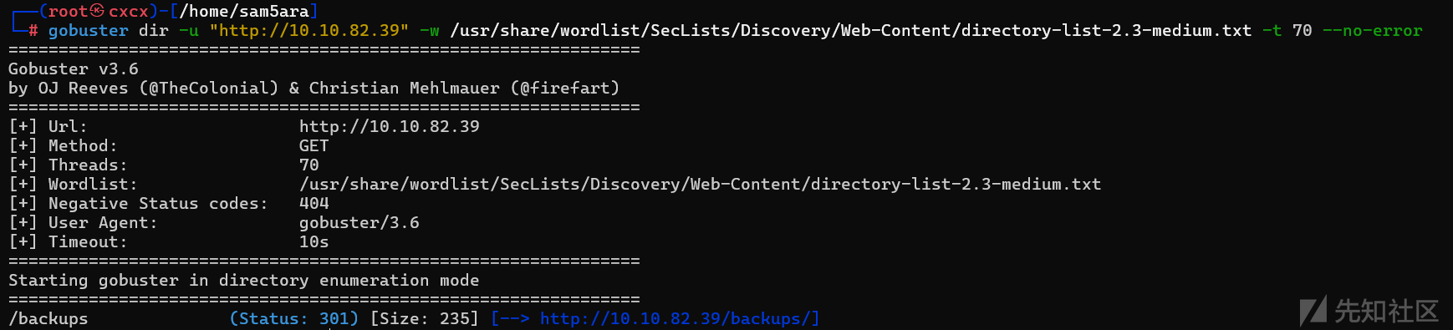
Task: Click the Negative Status codes 404 value
Action: click(314, 203)
